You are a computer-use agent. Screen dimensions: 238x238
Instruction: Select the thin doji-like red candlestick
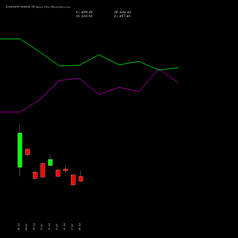(66, 169)
